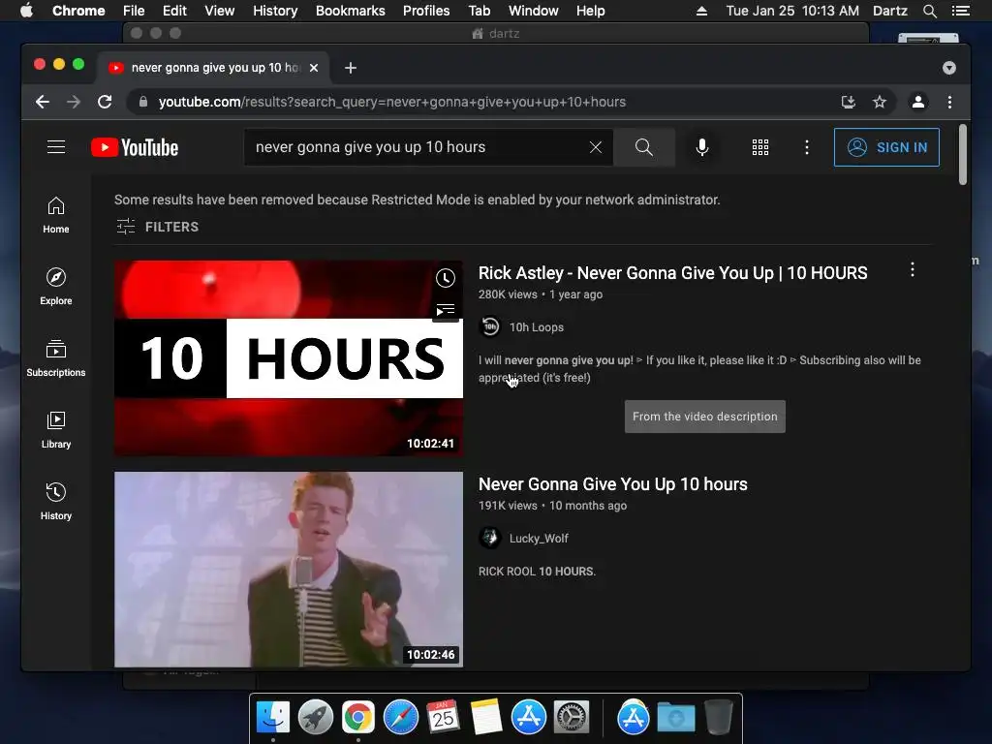The image size is (992, 744).
Task: Open options menu for Rick Astley video
Action: pyautogui.click(x=913, y=269)
